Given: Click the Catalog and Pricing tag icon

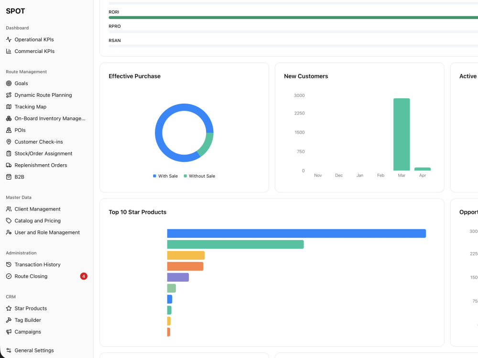Looking at the screenshot, I should click(9, 221).
